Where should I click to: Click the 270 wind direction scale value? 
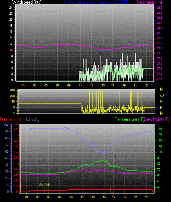[x=12, y=96]
